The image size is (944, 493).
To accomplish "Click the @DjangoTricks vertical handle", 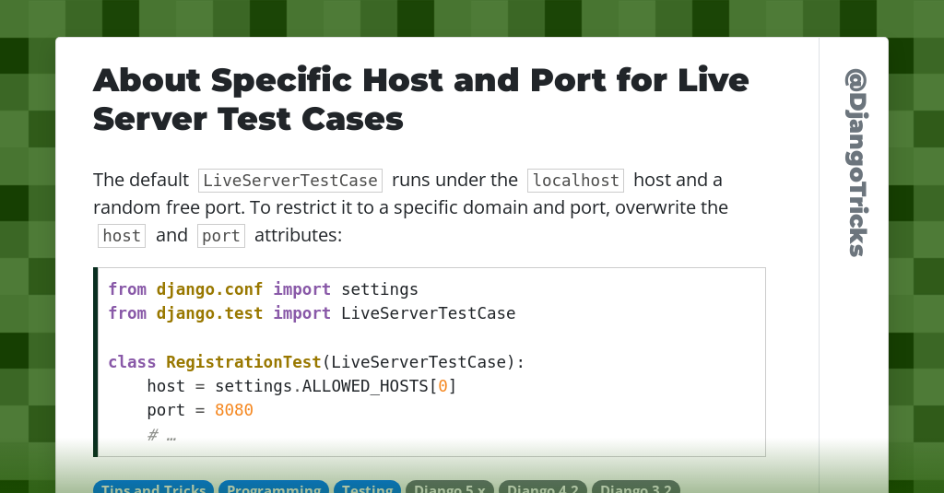I will point(855,163).
